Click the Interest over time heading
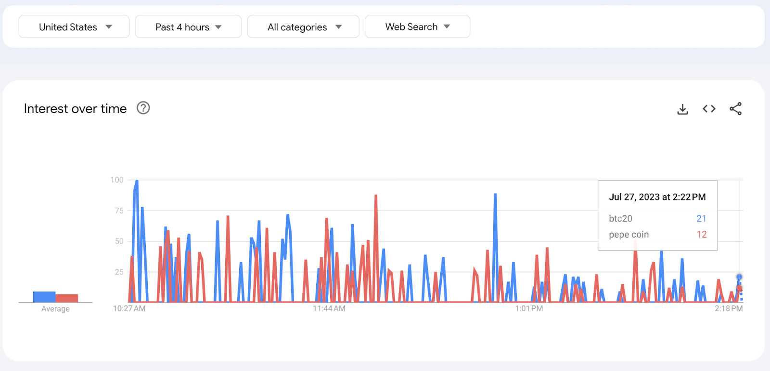 75,108
